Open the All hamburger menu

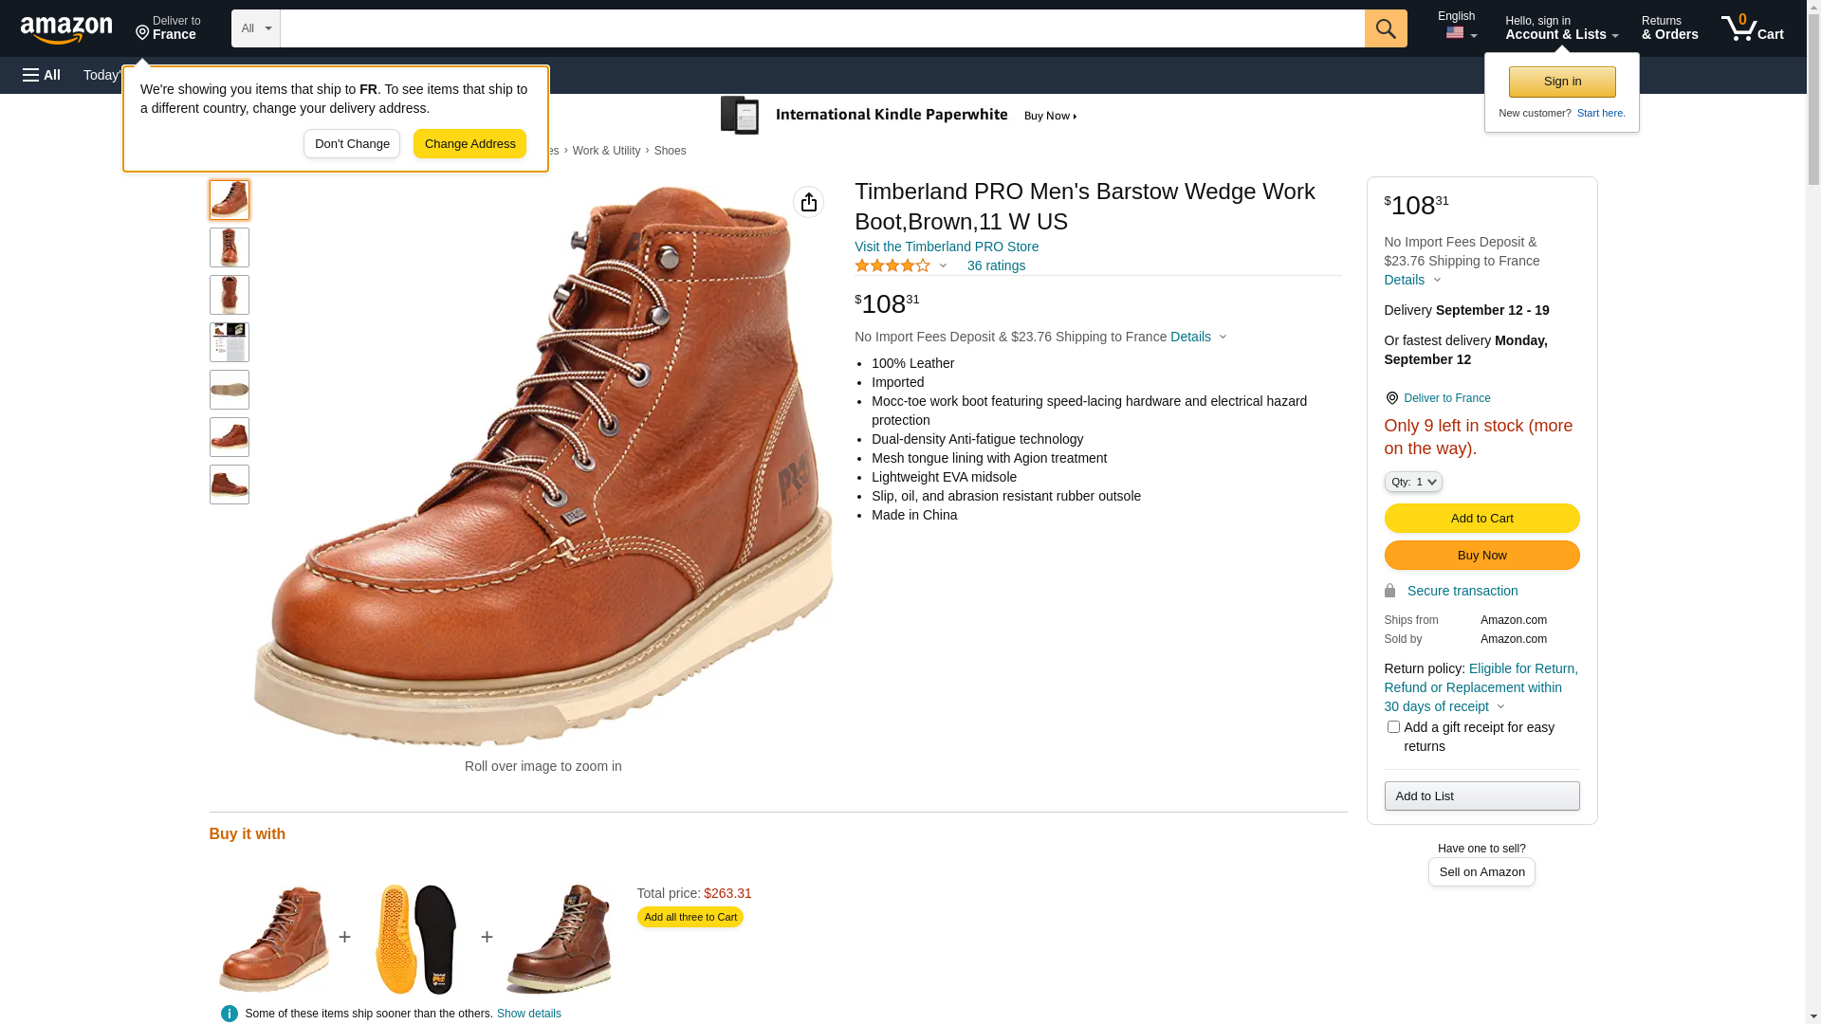[x=42, y=75]
